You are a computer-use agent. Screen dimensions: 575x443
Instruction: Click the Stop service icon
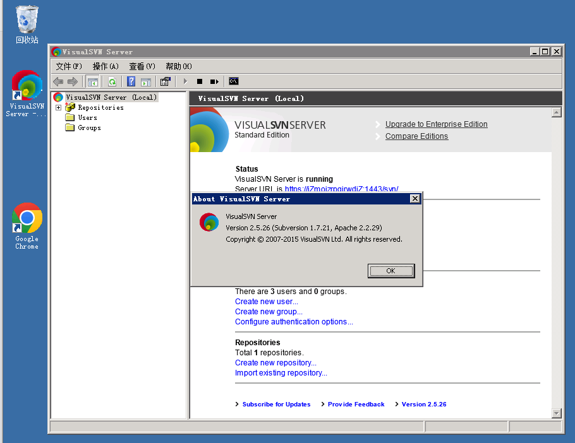point(200,81)
